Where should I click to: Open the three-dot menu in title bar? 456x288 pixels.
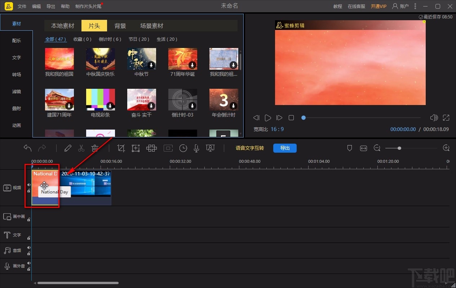pyautogui.click(x=415, y=6)
